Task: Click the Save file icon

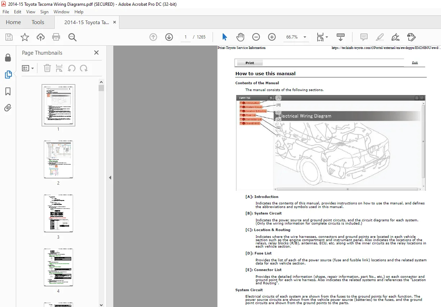Action: coord(9,37)
